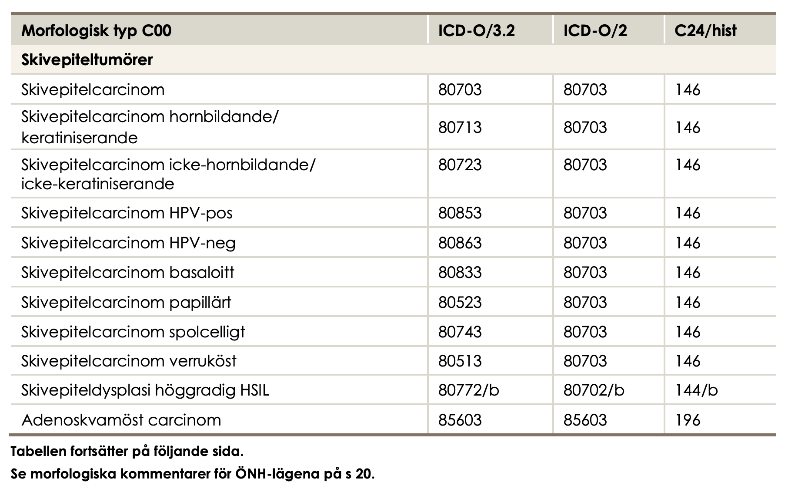This screenshot has width=788, height=495.
Task: Select the ICD-O/3.2 code 80723
Action: point(460,165)
